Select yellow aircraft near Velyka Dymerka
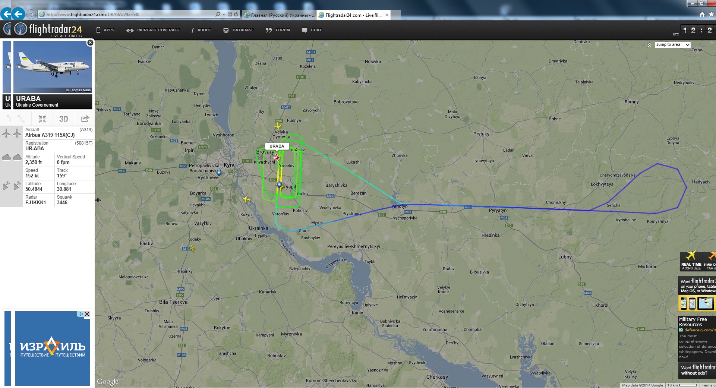Image resolution: width=716 pixels, height=388 pixels. [x=278, y=126]
